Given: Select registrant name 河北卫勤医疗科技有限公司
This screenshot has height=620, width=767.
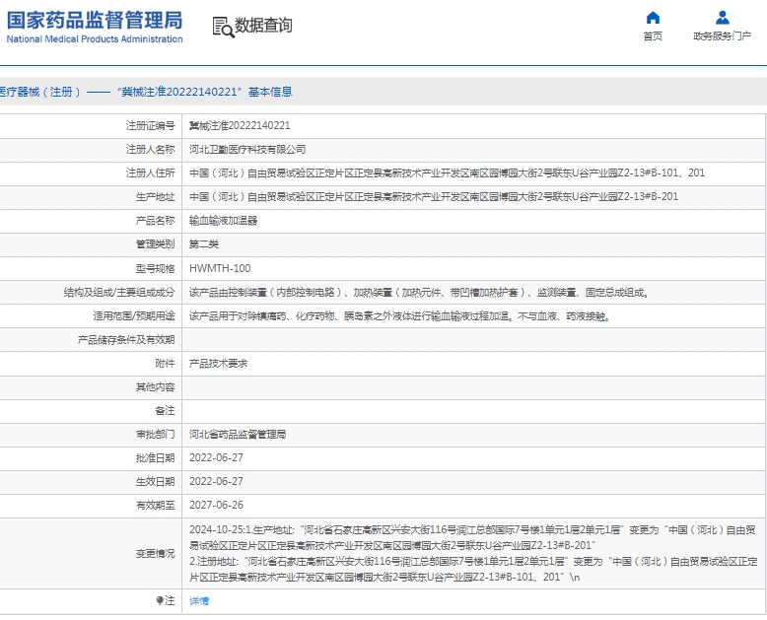Looking at the screenshot, I should pos(247,150).
